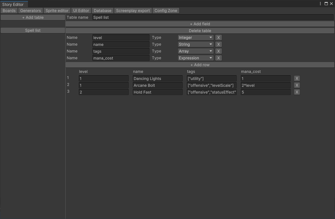Open the Integer type dropdown
The height and width of the screenshot is (219, 335).
click(x=195, y=38)
